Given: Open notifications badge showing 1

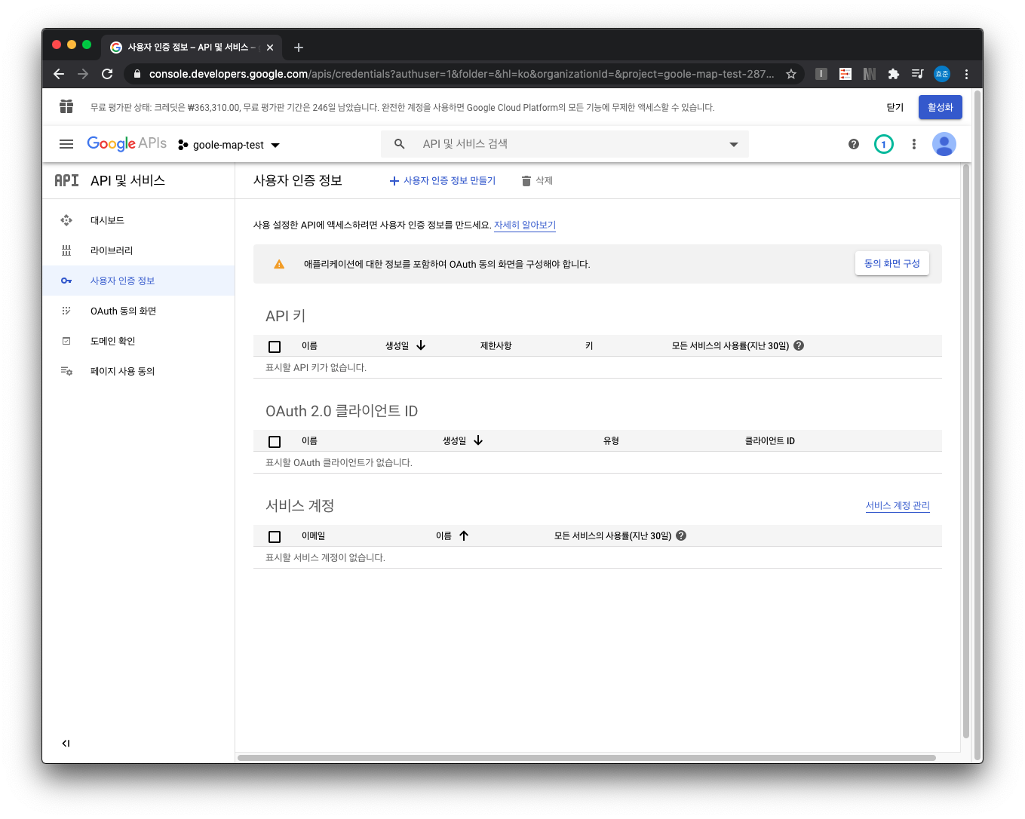Looking at the screenshot, I should pyautogui.click(x=884, y=144).
